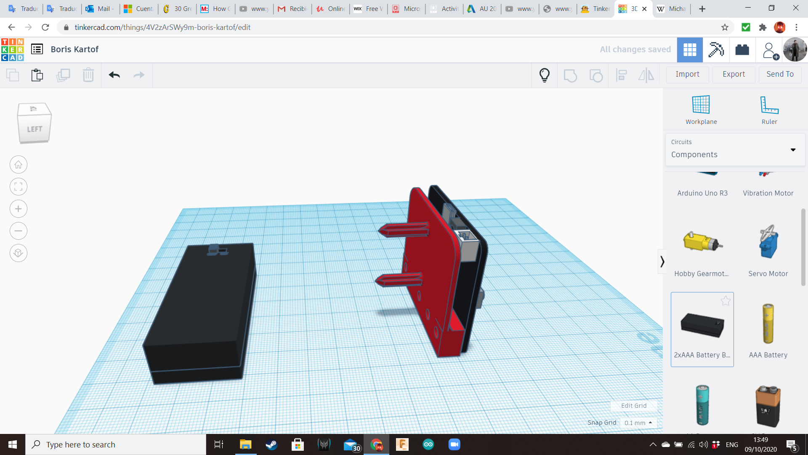Collapse the shapes panel chevron
The image size is (808, 455).
click(x=662, y=262)
